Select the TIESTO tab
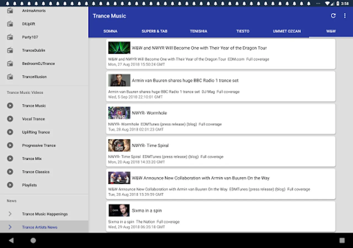 click(243, 31)
